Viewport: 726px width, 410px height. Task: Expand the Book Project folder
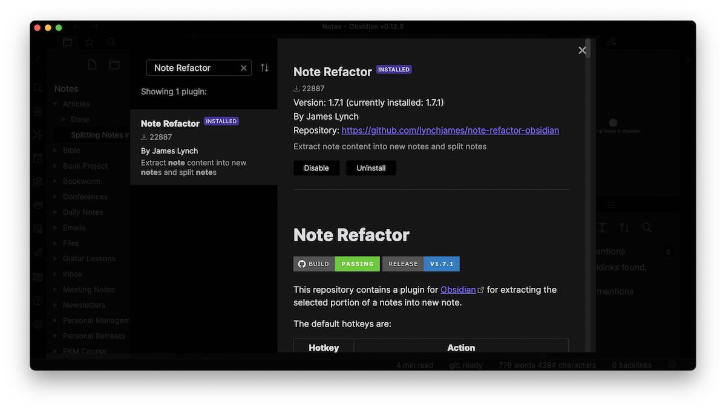[x=55, y=166]
